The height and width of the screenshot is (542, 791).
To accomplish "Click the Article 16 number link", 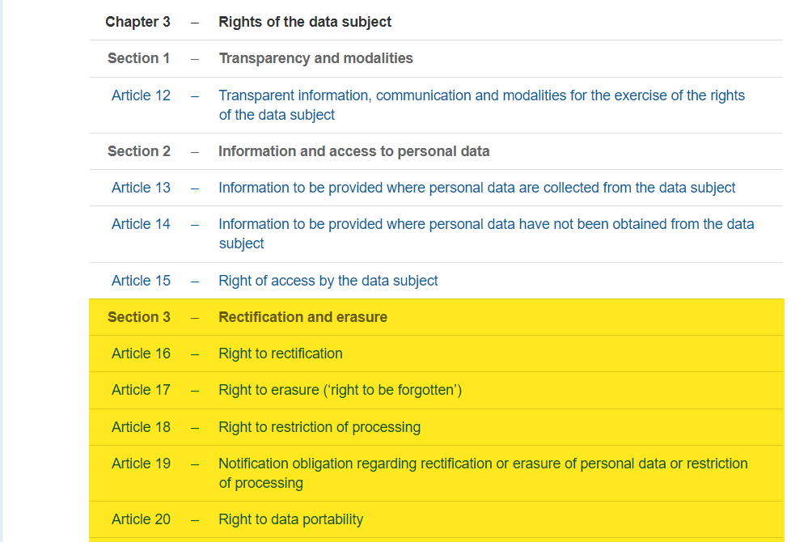I will coord(141,354).
